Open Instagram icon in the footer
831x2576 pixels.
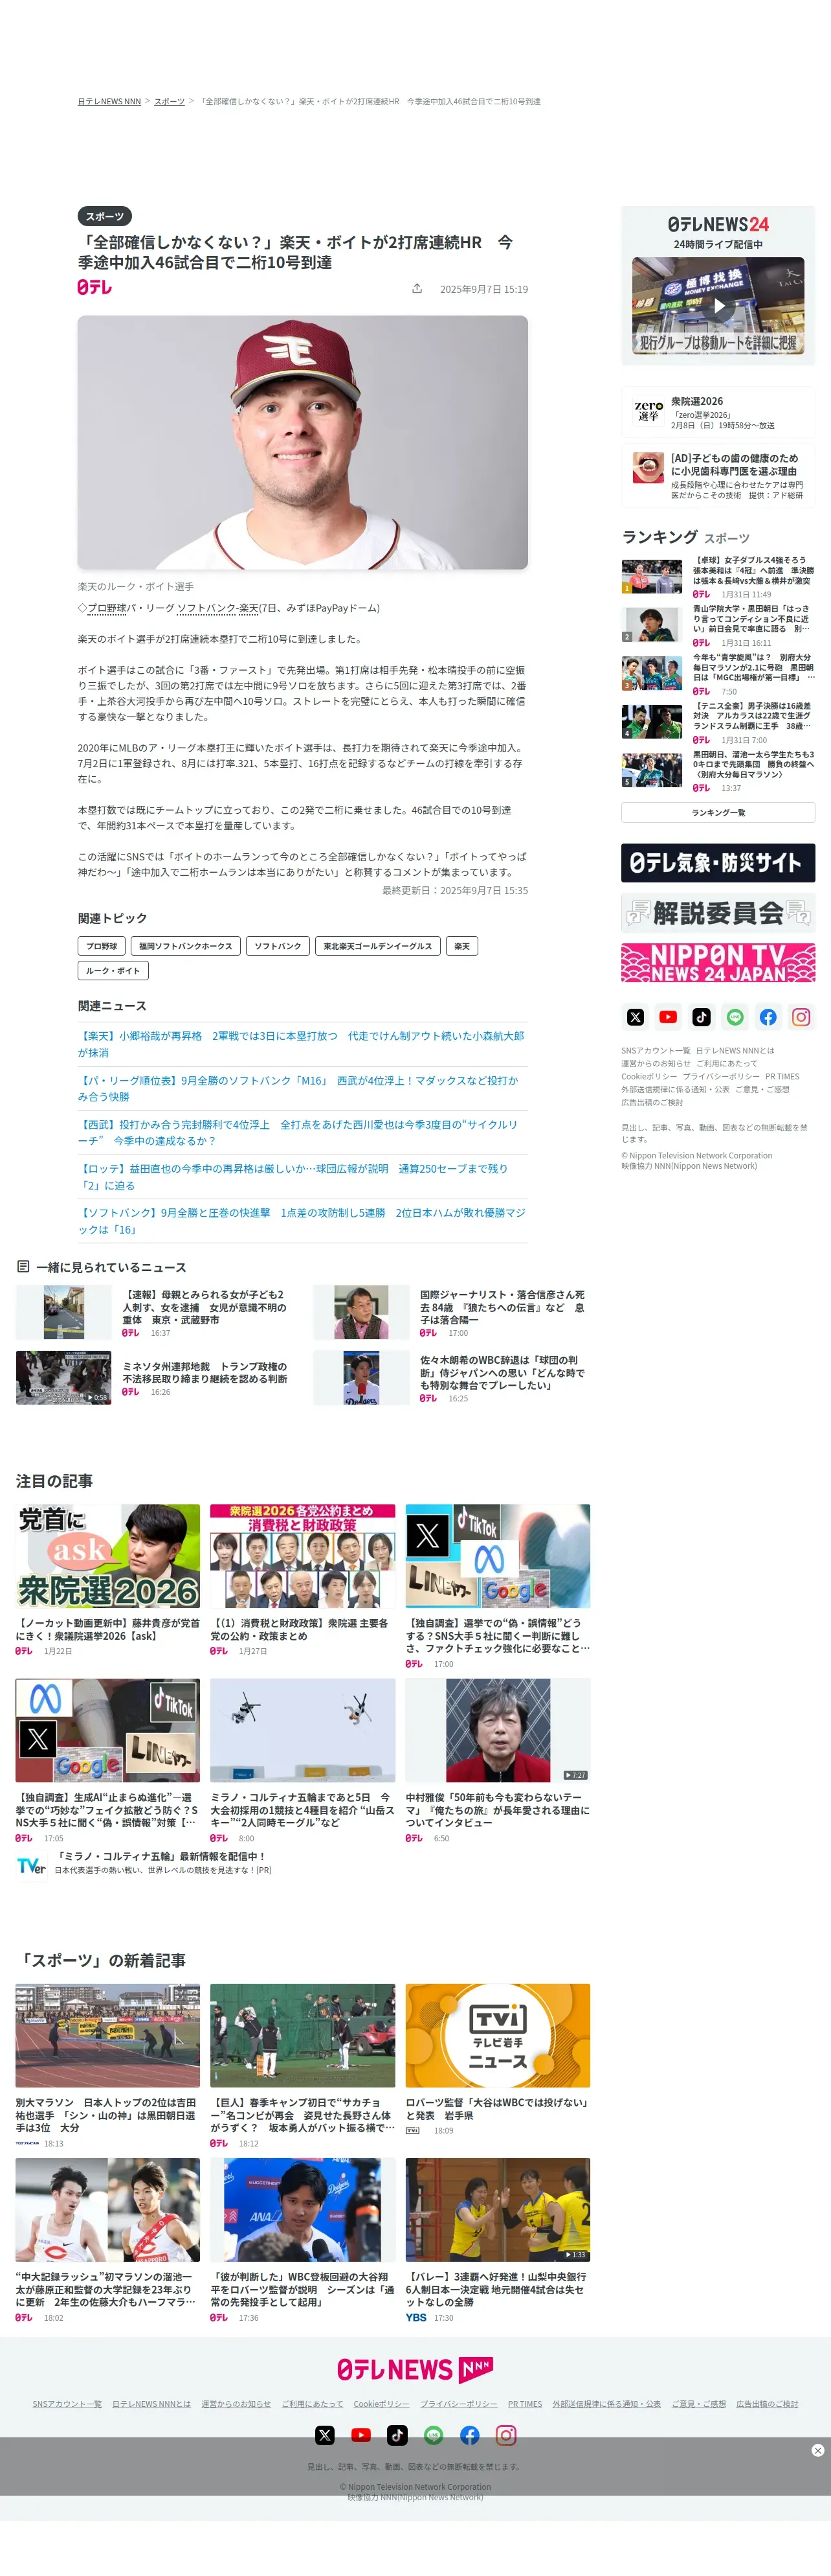pyautogui.click(x=506, y=2435)
